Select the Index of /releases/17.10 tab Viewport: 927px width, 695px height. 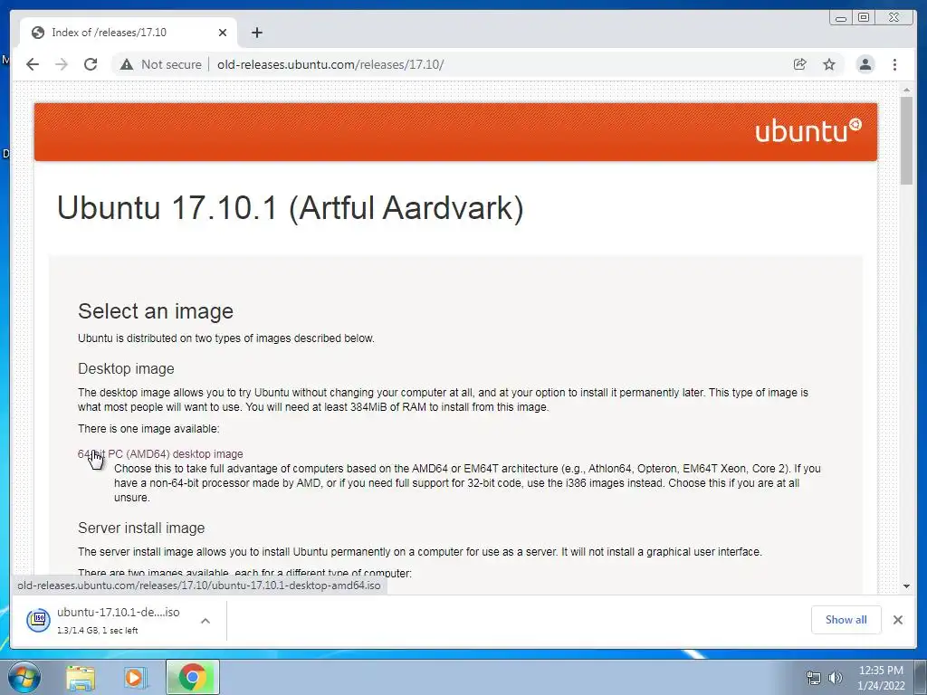click(x=129, y=33)
